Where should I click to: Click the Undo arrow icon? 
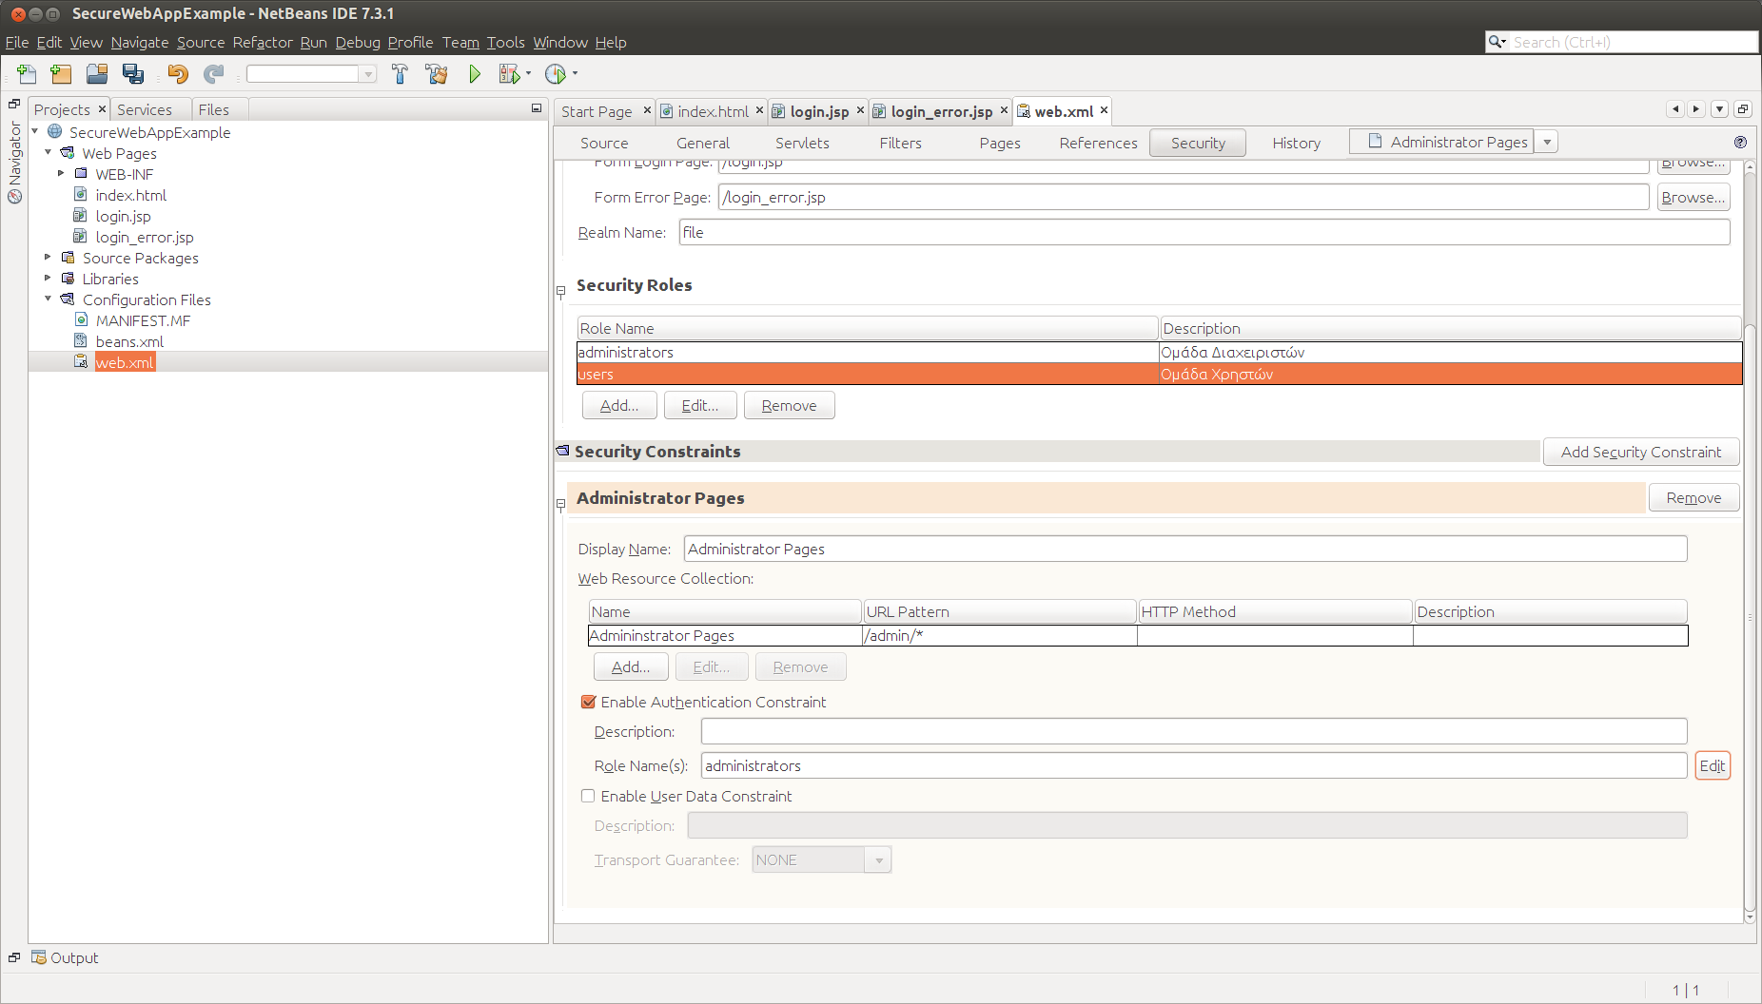tap(178, 74)
